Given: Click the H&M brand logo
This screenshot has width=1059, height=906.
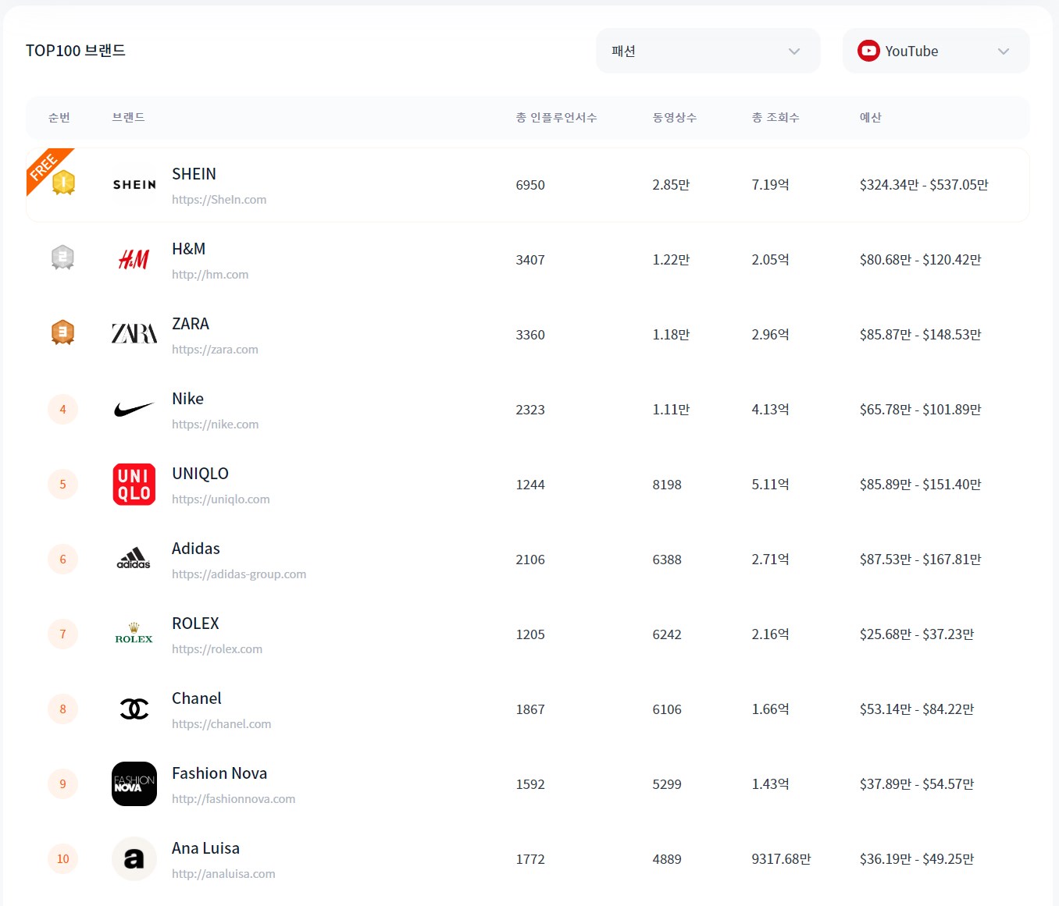Looking at the screenshot, I should coord(134,260).
